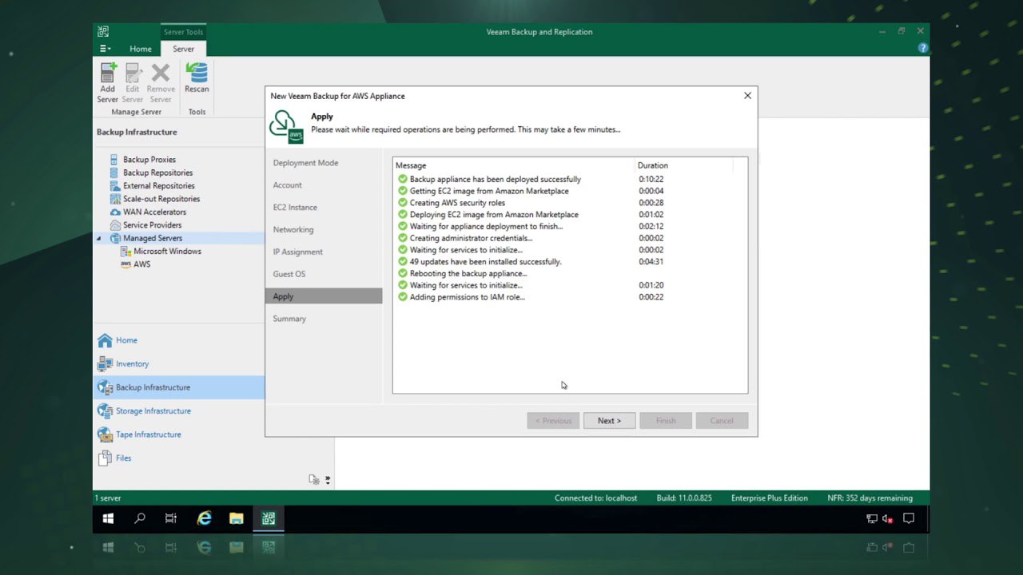Open the help question mark icon
1023x575 pixels.
coord(923,48)
